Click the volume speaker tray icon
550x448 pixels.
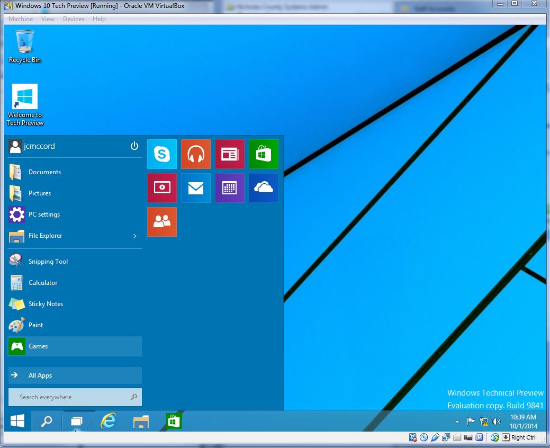[497, 422]
